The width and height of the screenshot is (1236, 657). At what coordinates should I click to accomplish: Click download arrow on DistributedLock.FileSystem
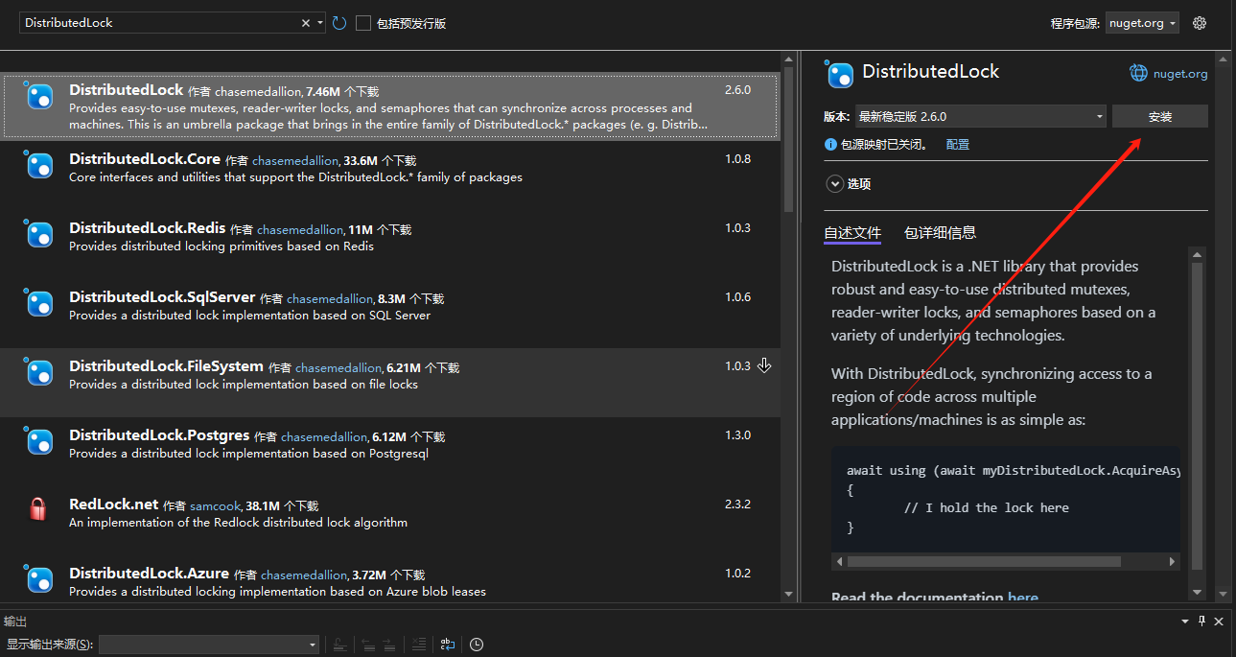[x=764, y=365]
